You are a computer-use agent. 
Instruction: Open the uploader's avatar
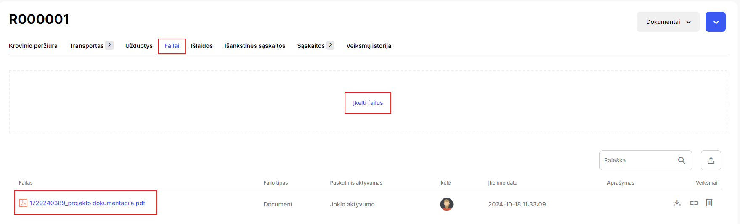[x=447, y=204]
